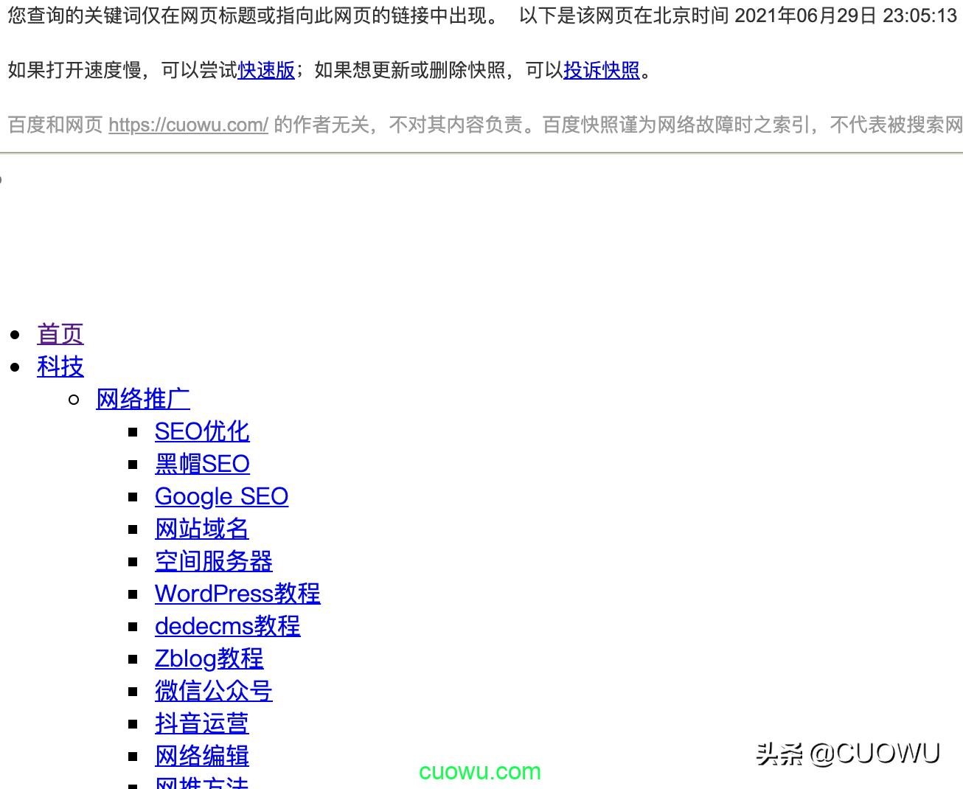Click the 黑帽SEO link
The image size is (963, 789).
point(202,464)
